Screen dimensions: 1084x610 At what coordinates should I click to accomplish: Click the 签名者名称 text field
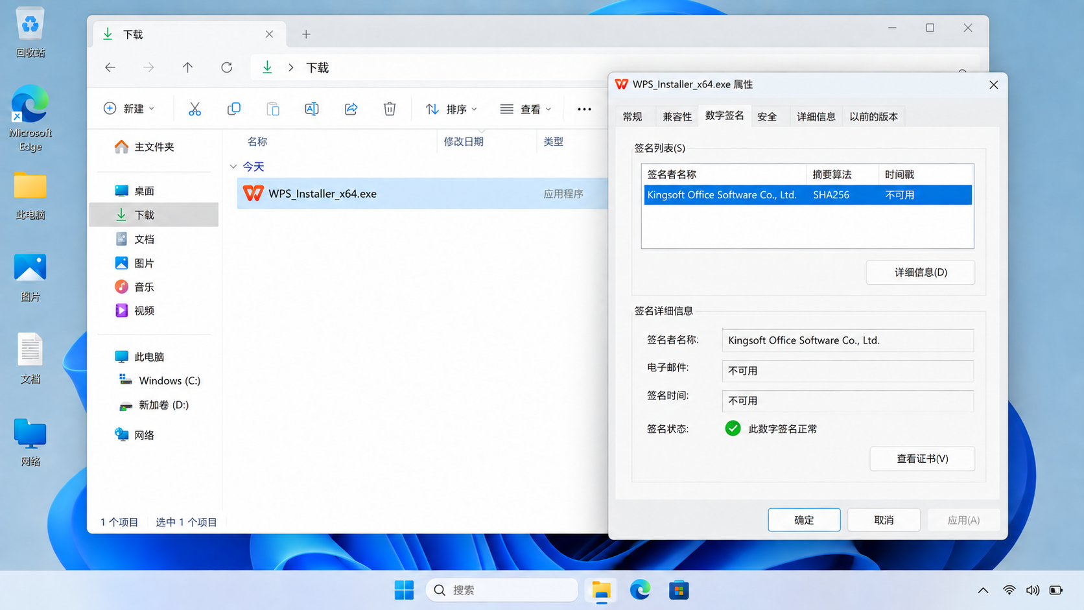(847, 340)
